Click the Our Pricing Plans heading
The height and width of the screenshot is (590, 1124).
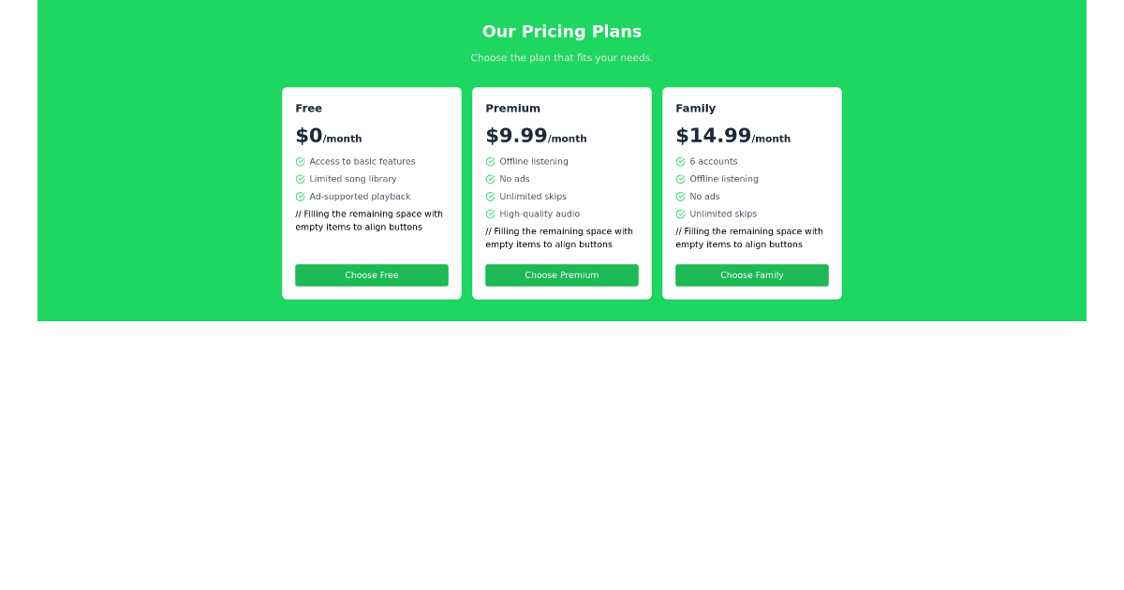pyautogui.click(x=562, y=32)
